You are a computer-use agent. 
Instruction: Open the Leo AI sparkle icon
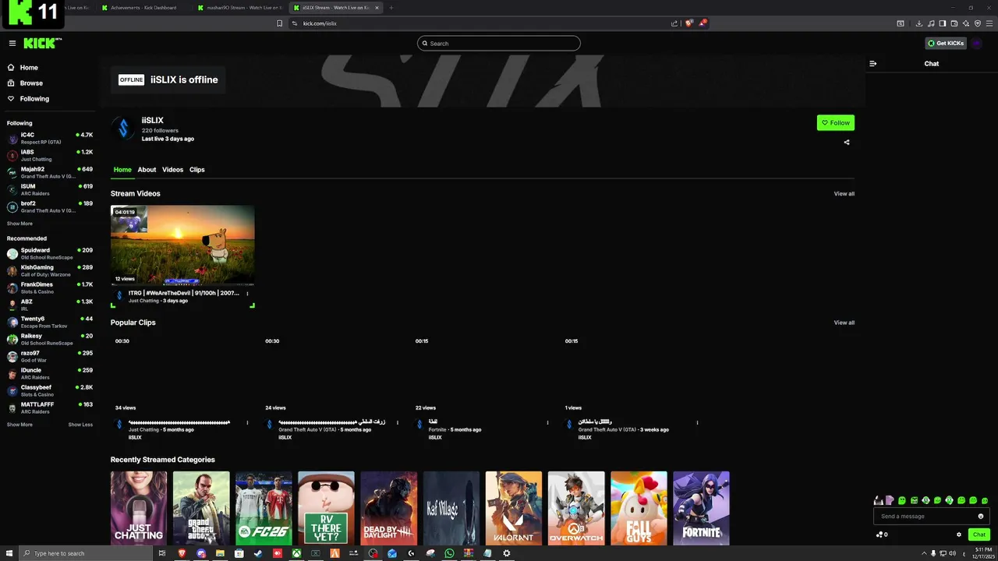[966, 23]
